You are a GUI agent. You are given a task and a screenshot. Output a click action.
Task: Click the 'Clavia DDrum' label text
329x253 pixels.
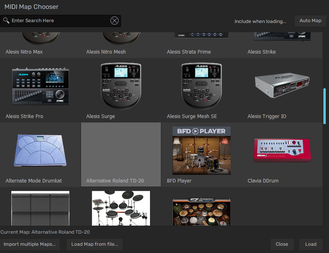click(263, 180)
